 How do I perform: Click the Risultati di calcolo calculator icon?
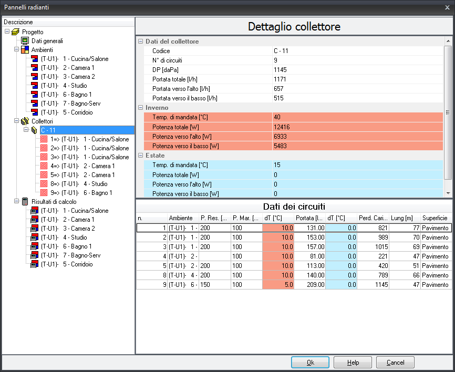click(25, 202)
